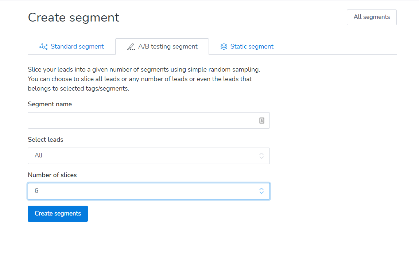Image resolution: width=419 pixels, height=278 pixels.
Task: Click the Select leads label
Action: coord(45,140)
